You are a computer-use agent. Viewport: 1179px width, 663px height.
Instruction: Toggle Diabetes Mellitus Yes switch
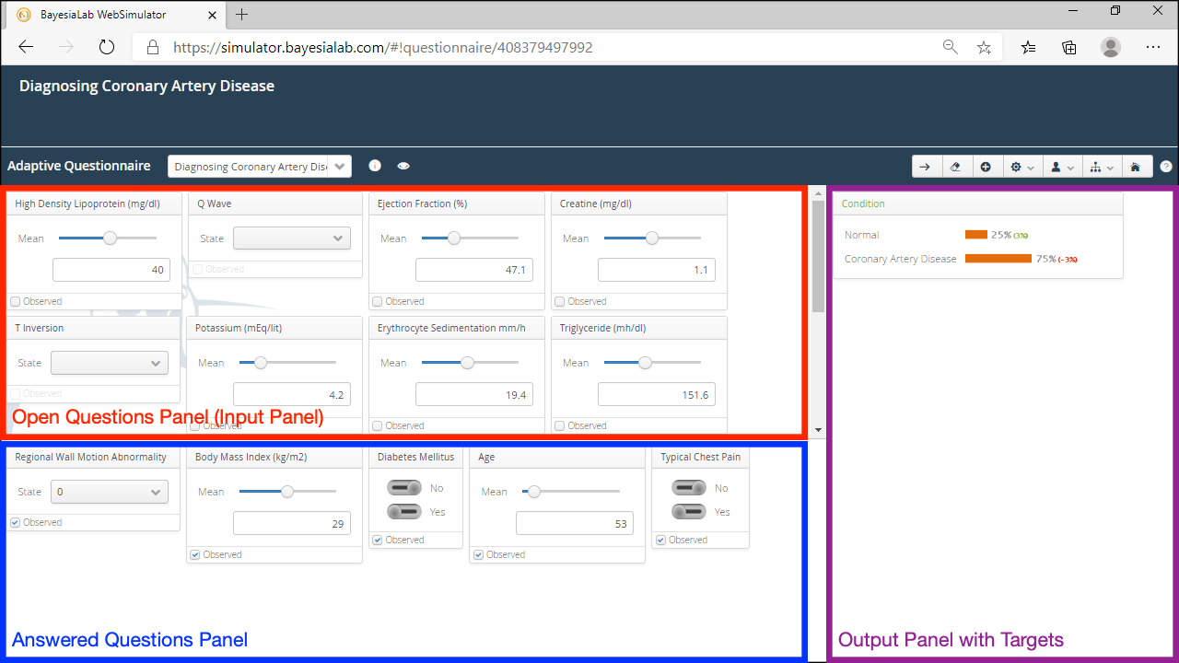(x=404, y=512)
